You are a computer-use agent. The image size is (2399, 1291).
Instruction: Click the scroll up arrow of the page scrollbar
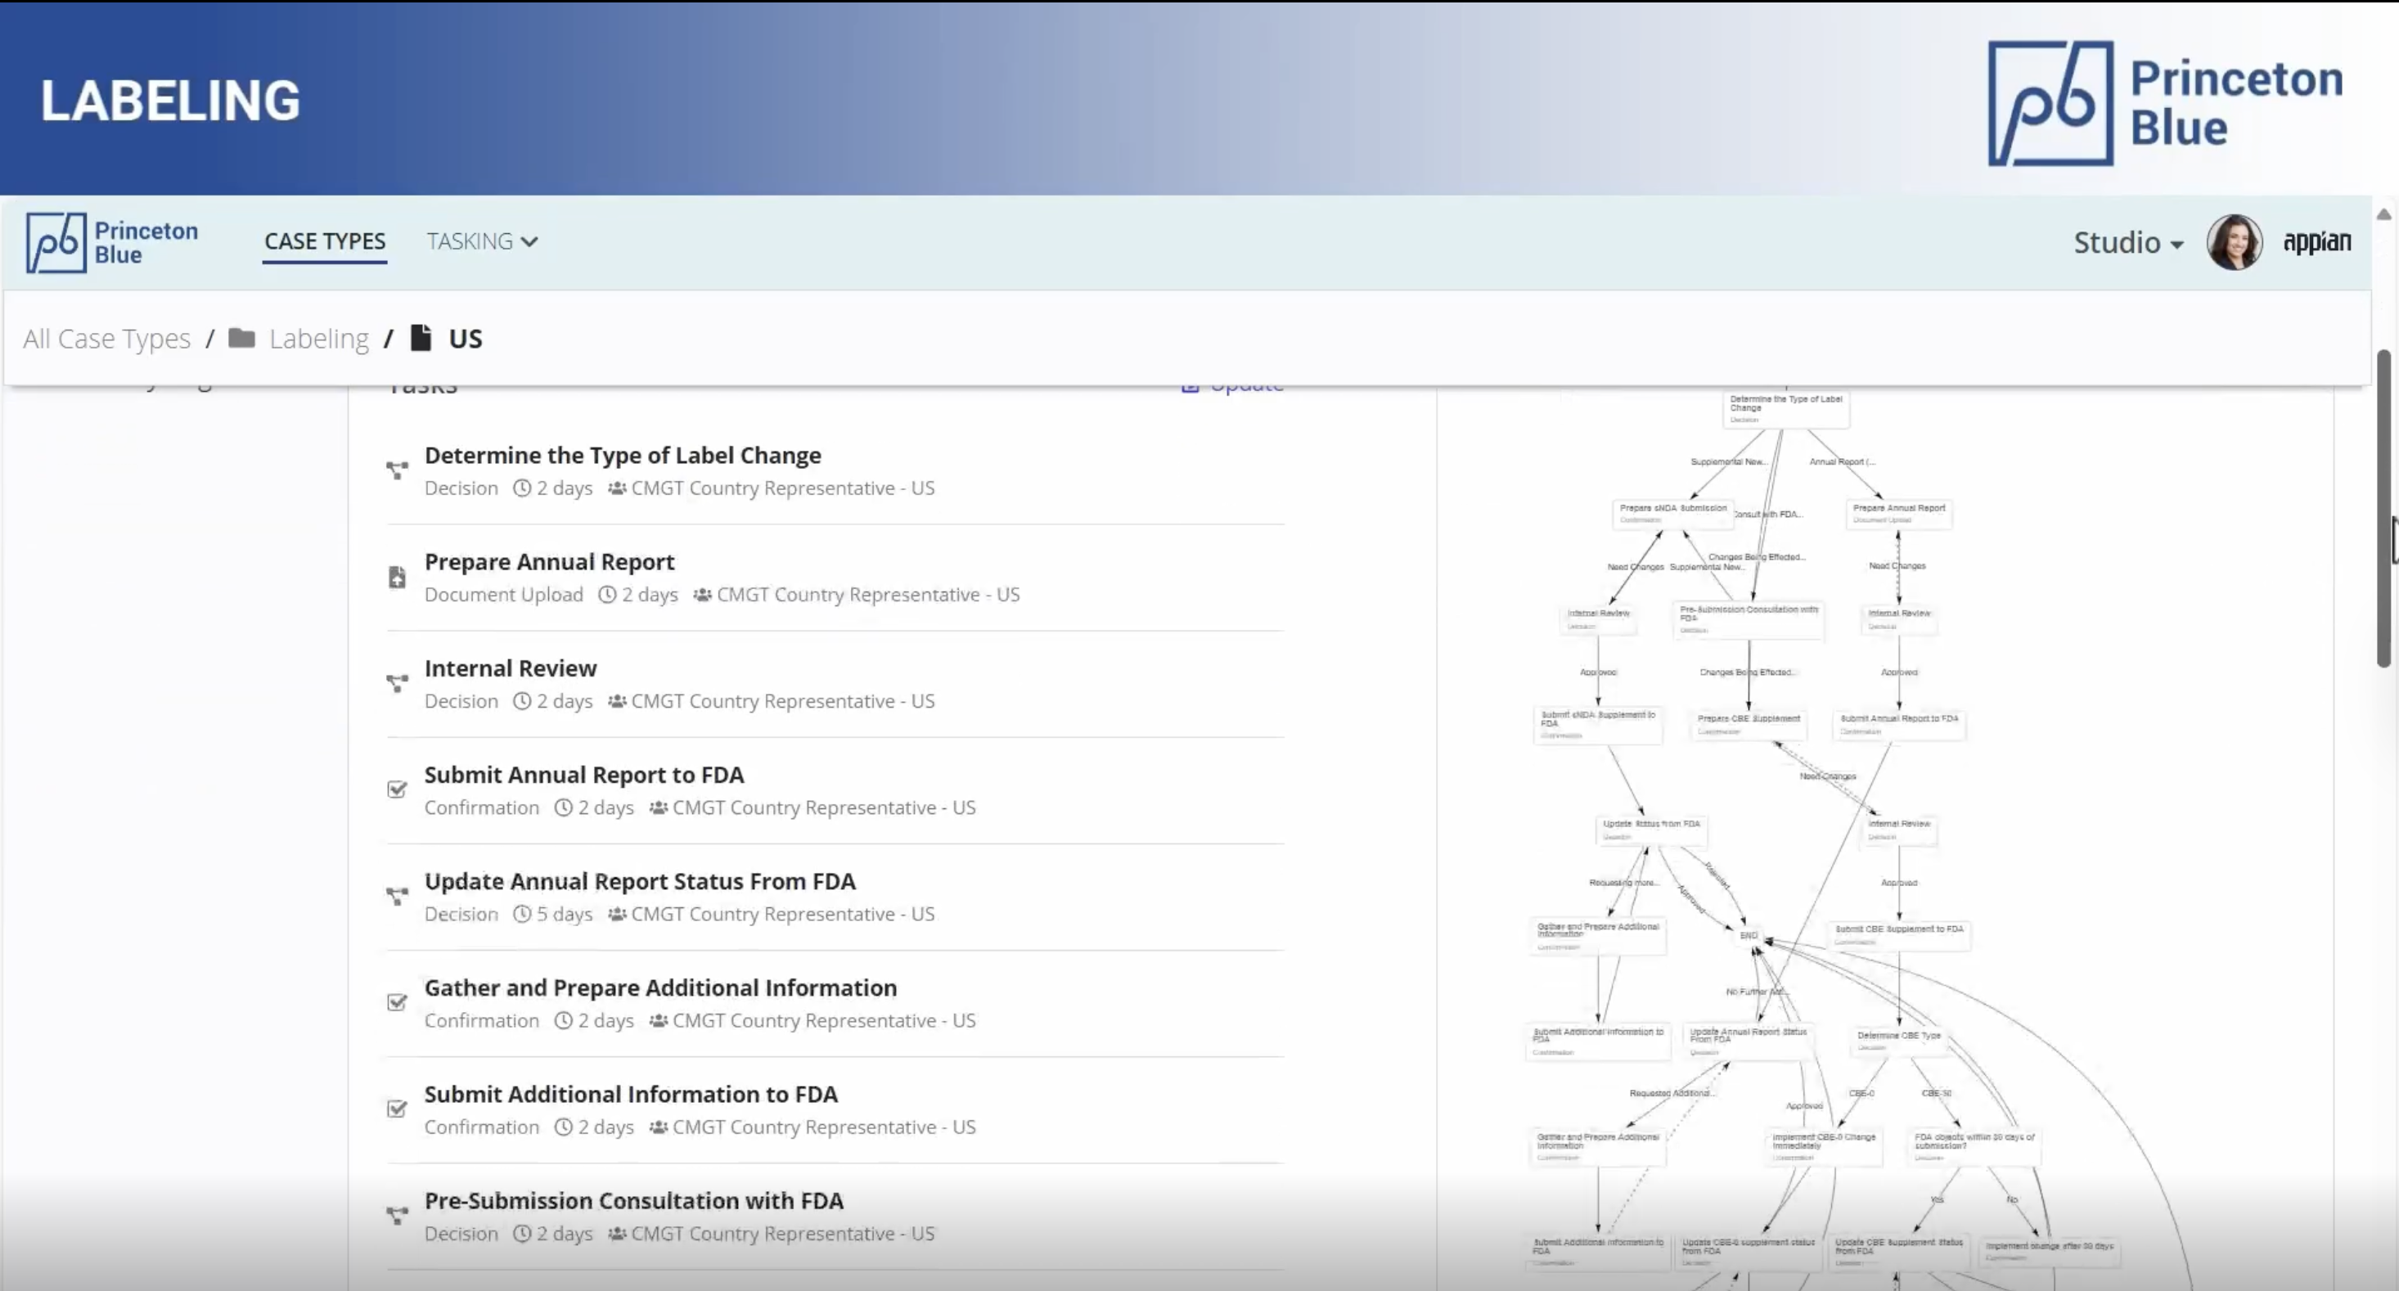pyautogui.click(x=2383, y=214)
